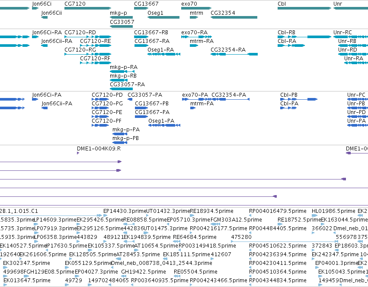Click the exo70 gene glyph bar

click(196, 8)
